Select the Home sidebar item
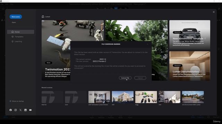222x124 pixels. point(20,32)
